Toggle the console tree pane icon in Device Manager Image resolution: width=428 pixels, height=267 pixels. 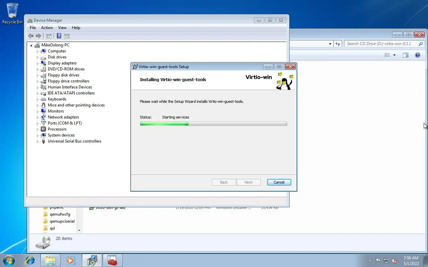tap(49, 36)
